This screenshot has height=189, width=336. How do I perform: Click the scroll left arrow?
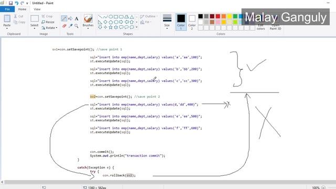click(2, 182)
